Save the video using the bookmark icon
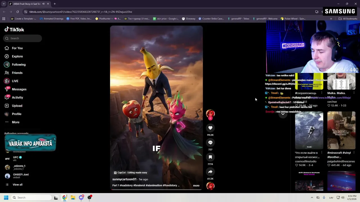Image resolution: width=360 pixels, height=202 pixels. pos(210,157)
